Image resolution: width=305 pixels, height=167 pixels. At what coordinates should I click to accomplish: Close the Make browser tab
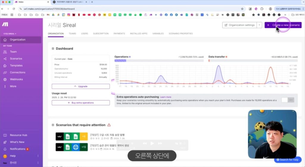coord(48,2)
